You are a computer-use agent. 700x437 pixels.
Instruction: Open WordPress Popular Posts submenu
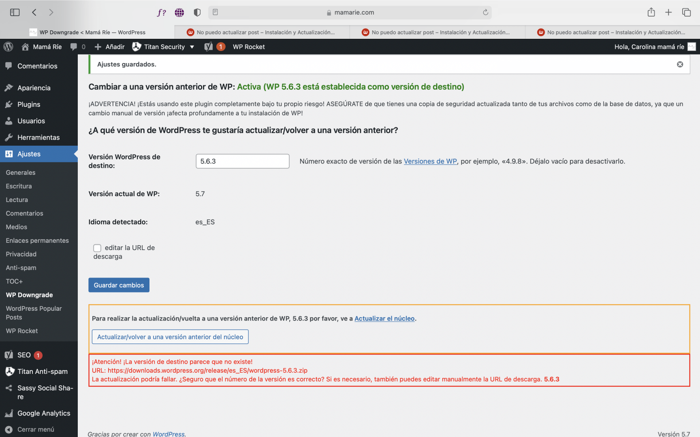tap(34, 313)
